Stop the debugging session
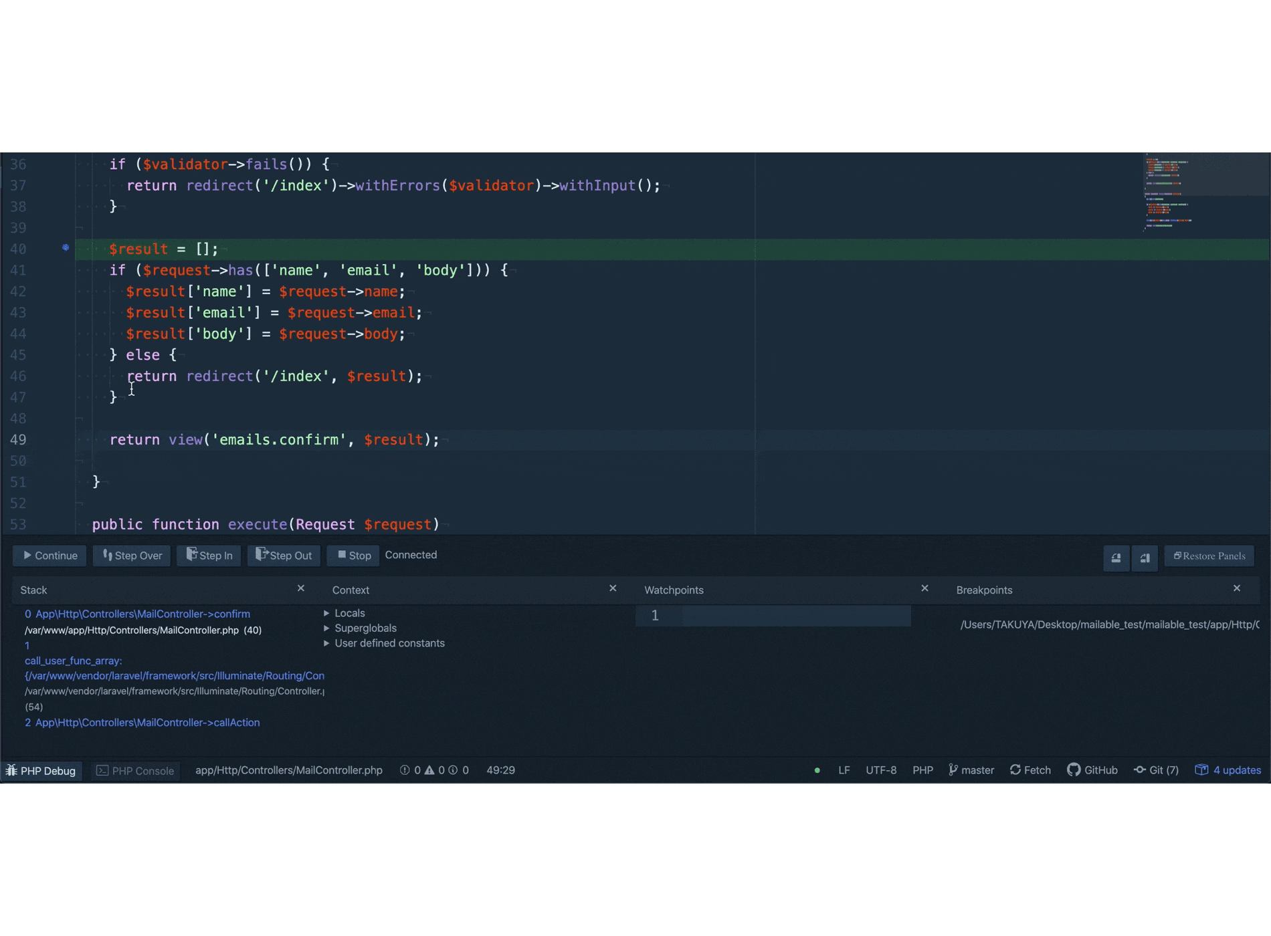 tap(354, 556)
